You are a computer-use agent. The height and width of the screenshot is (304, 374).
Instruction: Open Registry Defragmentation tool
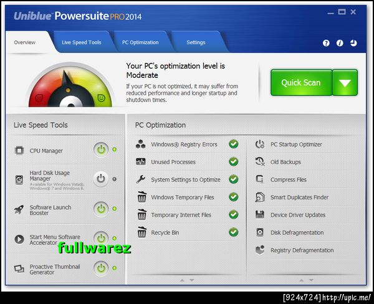(302, 250)
